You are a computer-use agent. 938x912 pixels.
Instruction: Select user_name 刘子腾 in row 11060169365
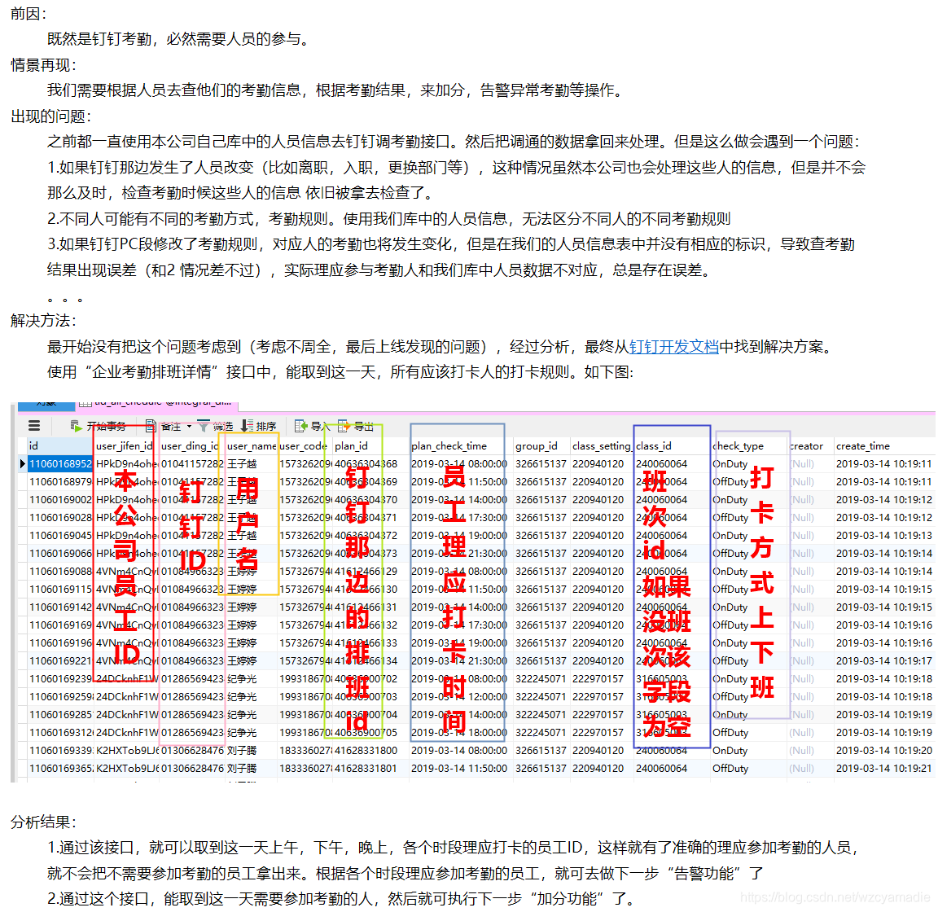(x=250, y=769)
